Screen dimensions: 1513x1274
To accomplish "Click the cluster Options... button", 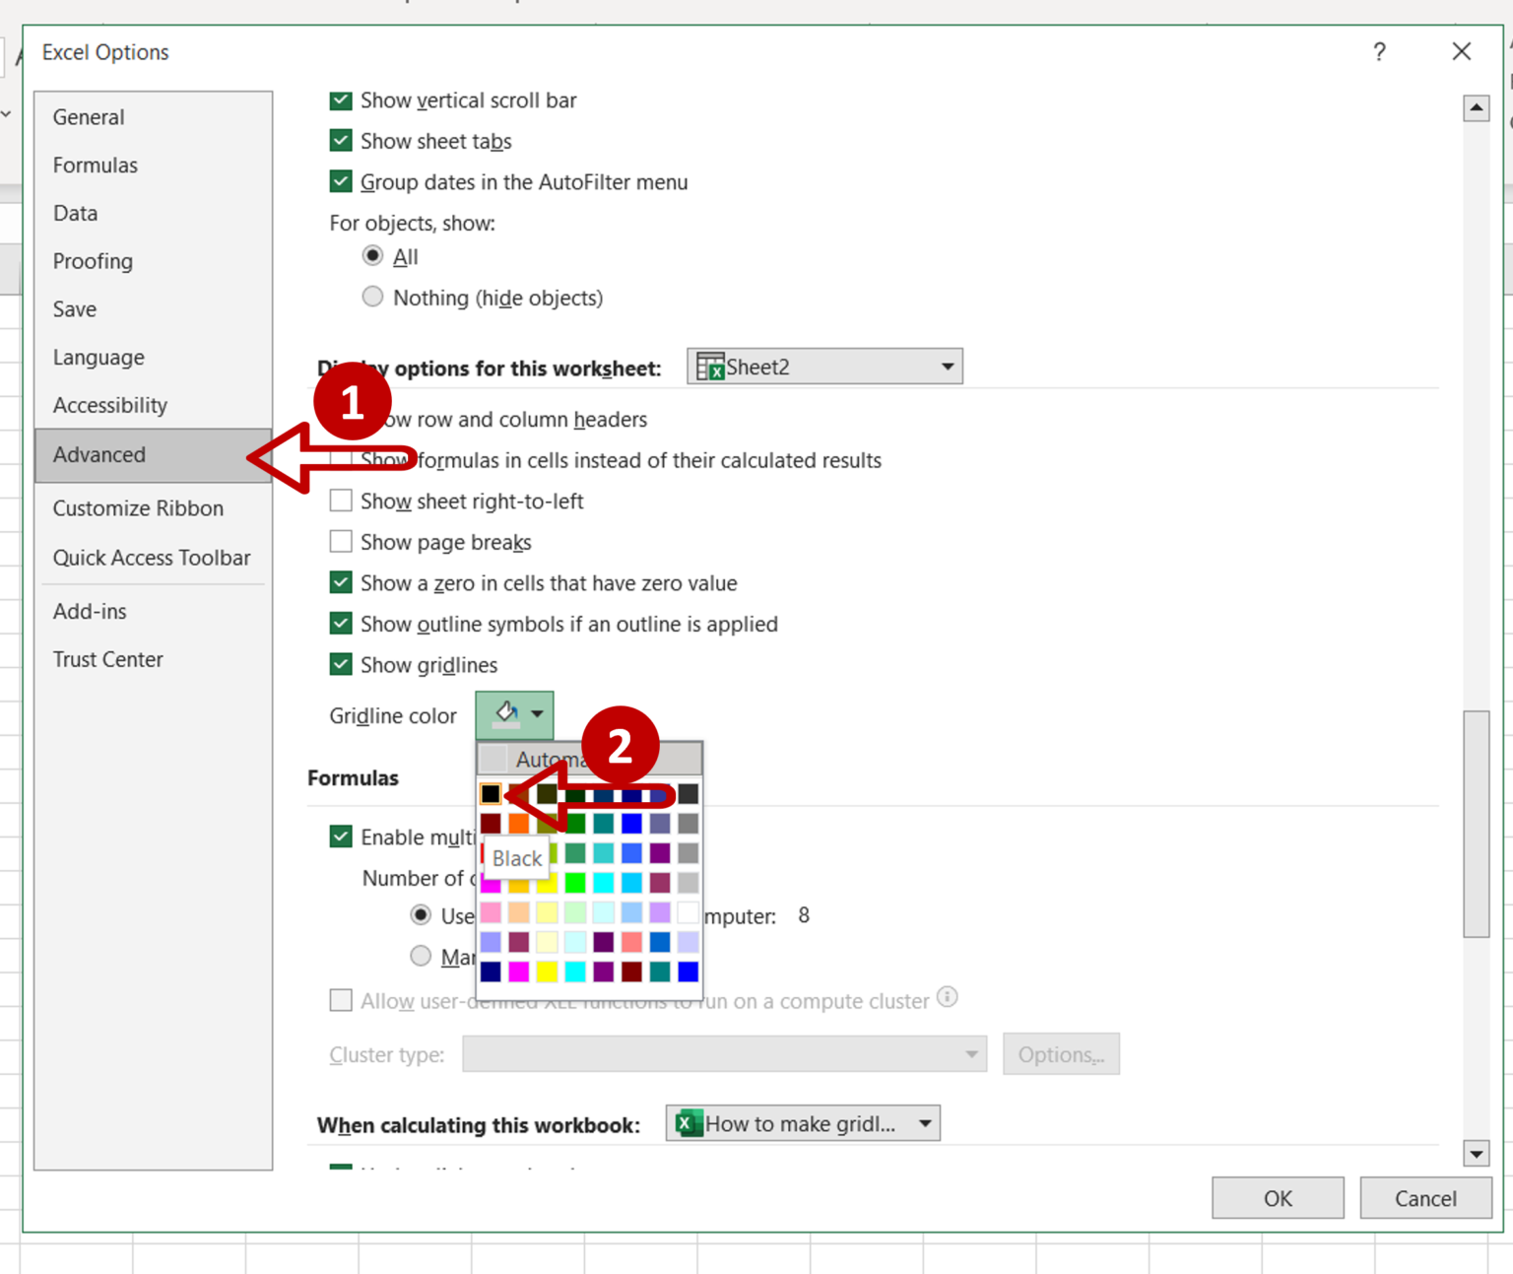I will pyautogui.click(x=1061, y=1054).
